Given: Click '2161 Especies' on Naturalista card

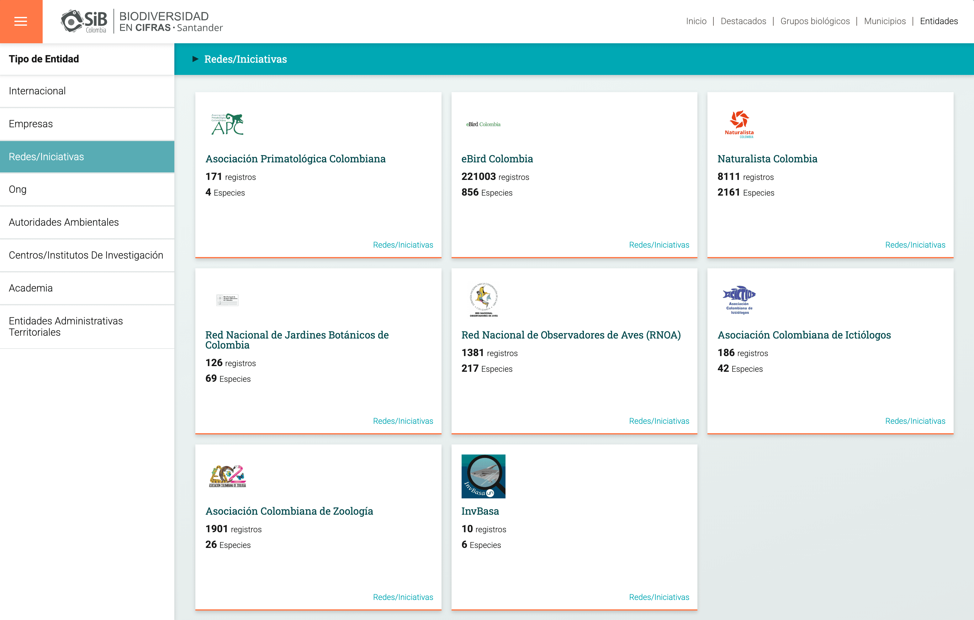Looking at the screenshot, I should [x=746, y=192].
